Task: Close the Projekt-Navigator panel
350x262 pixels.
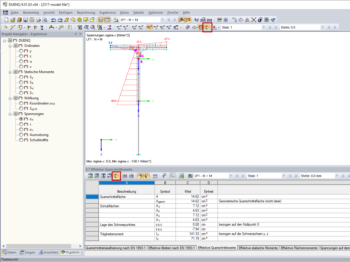Action: click(81, 34)
